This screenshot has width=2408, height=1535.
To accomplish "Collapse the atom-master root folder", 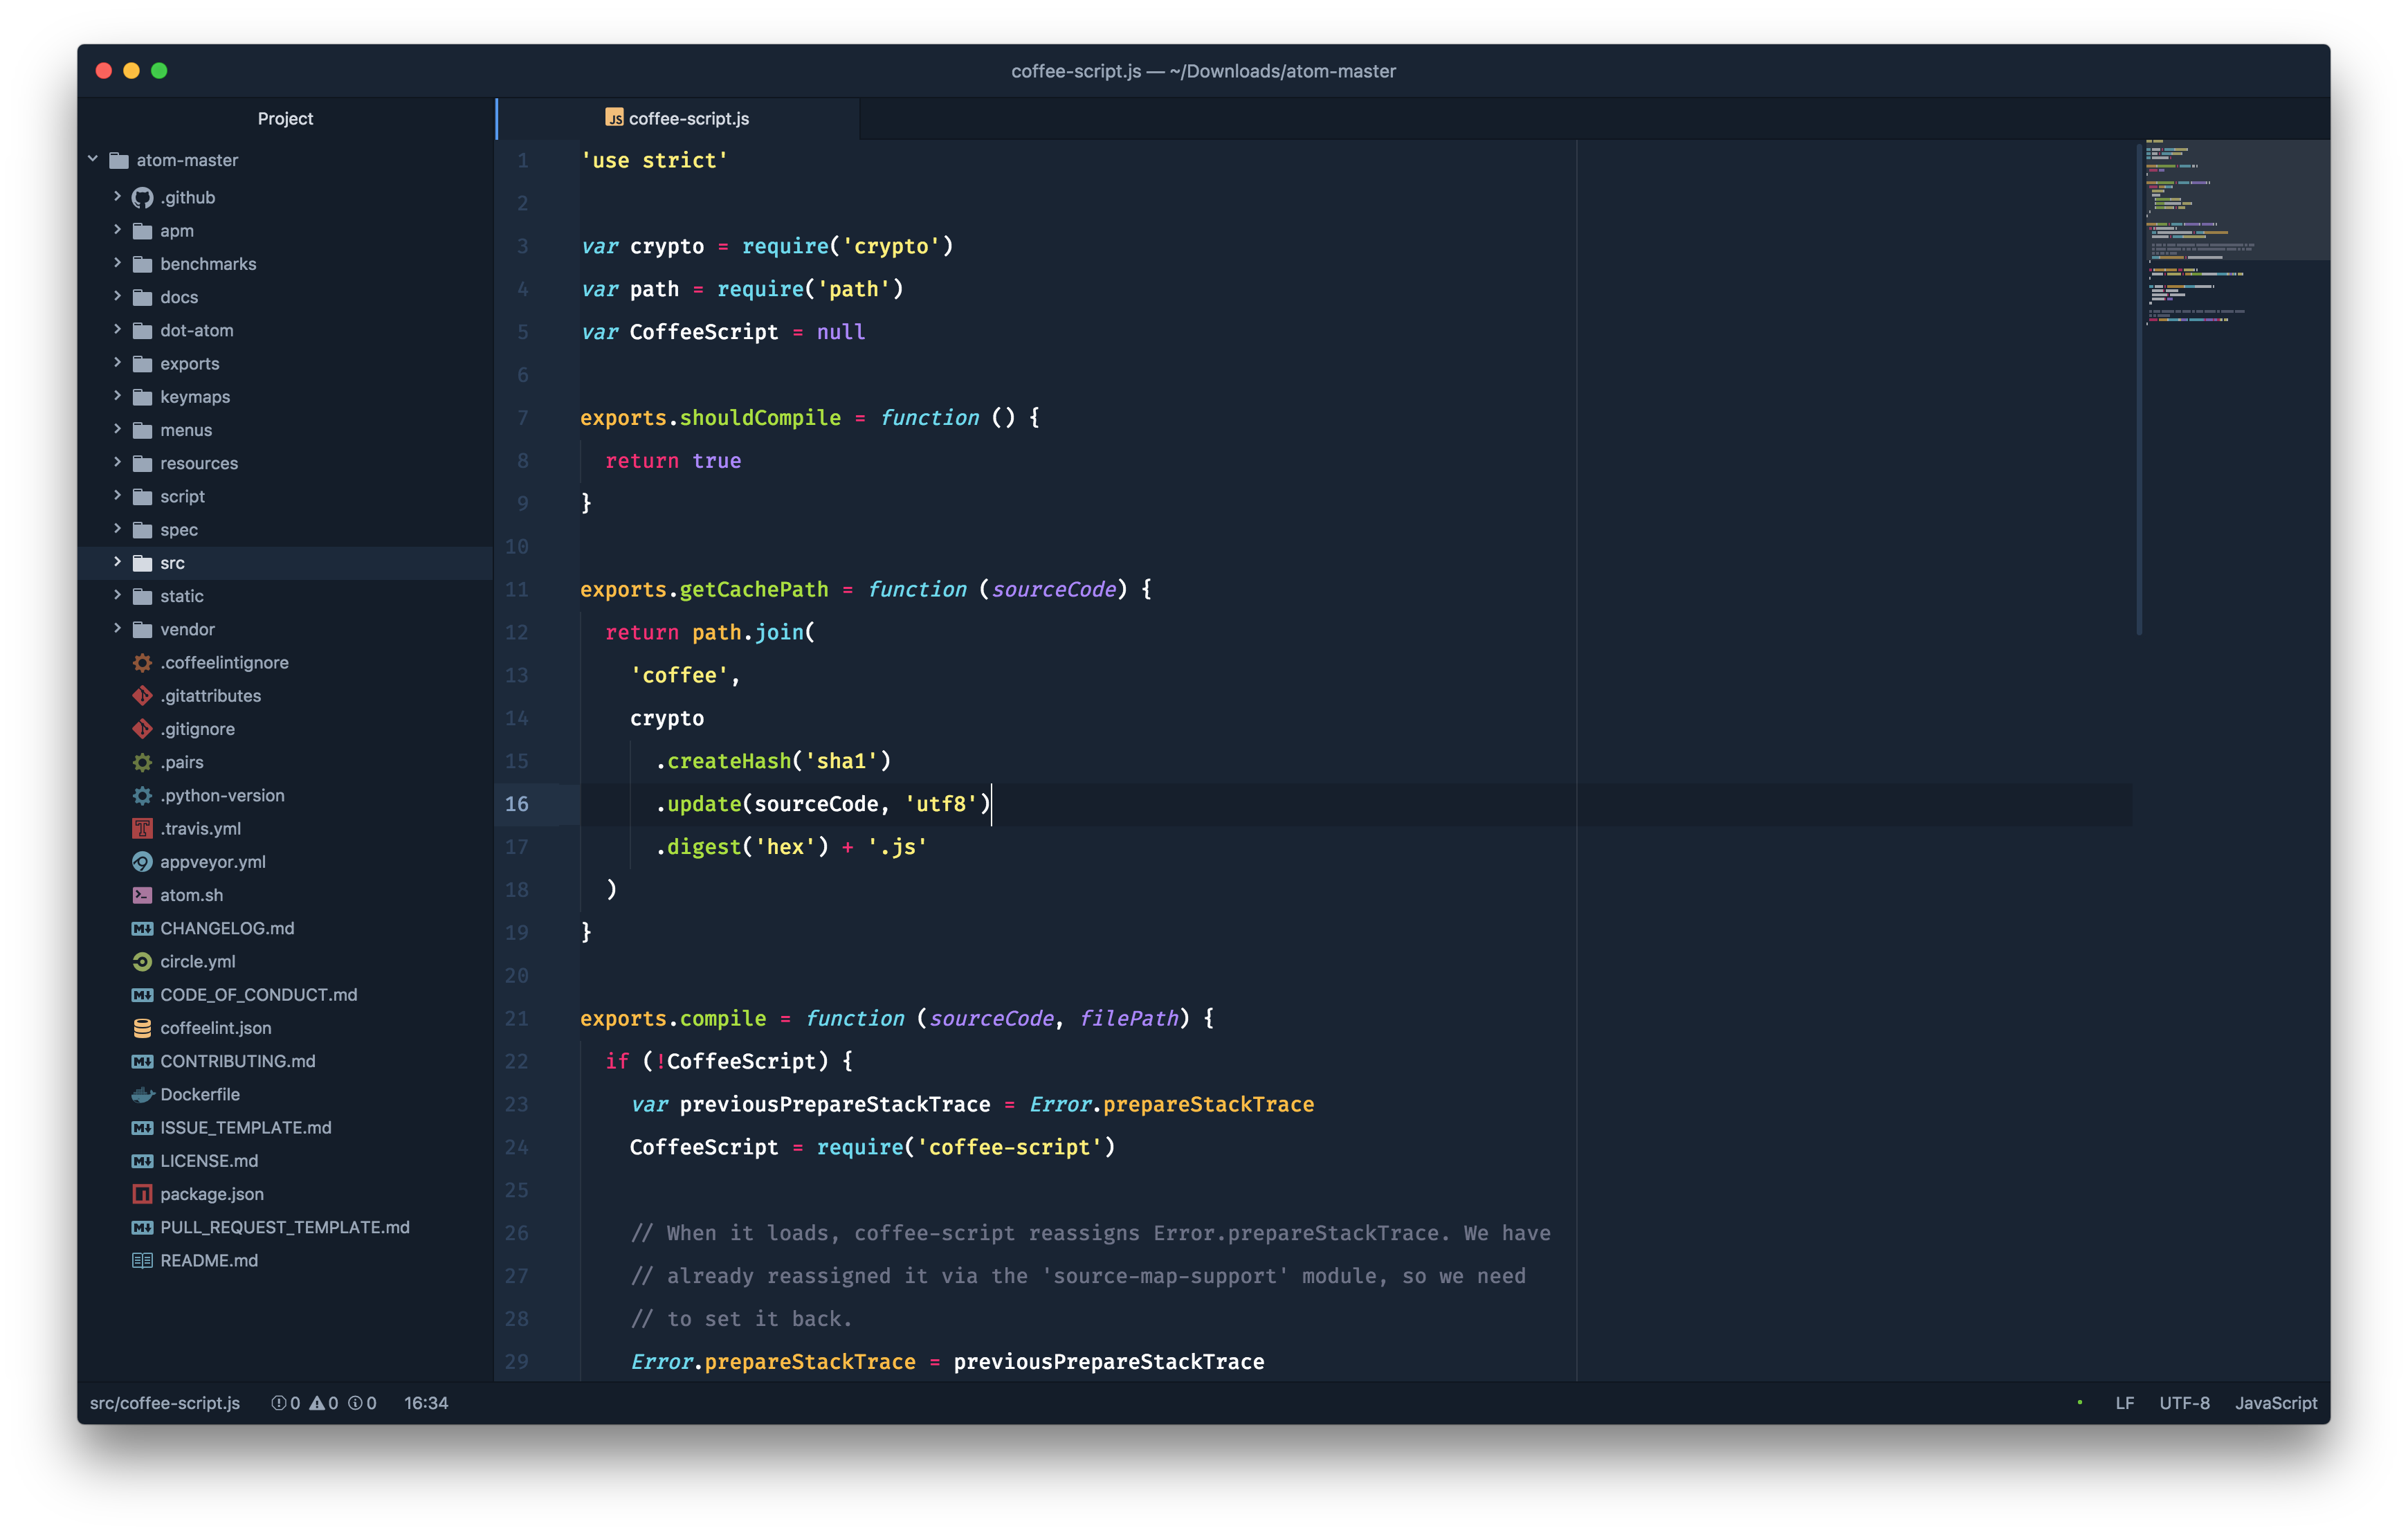I will (93, 159).
